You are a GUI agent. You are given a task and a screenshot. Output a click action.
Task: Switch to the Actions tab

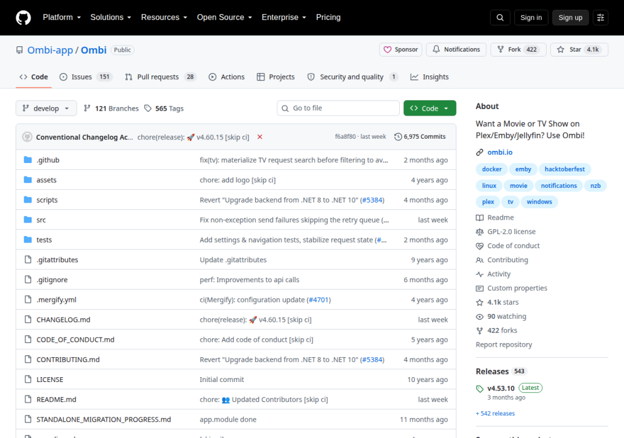click(227, 77)
